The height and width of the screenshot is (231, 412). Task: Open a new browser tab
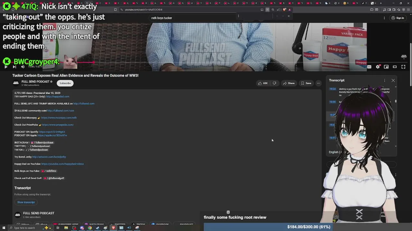(x=381, y=3)
